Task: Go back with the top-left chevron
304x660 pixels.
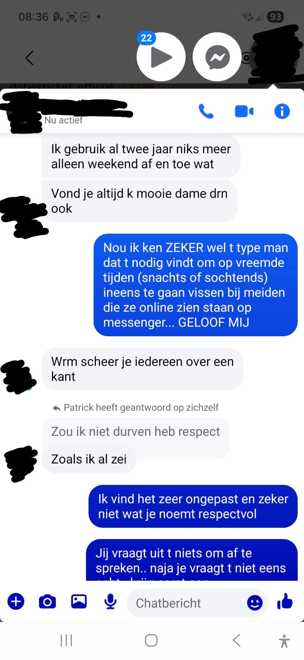Action: (29, 58)
